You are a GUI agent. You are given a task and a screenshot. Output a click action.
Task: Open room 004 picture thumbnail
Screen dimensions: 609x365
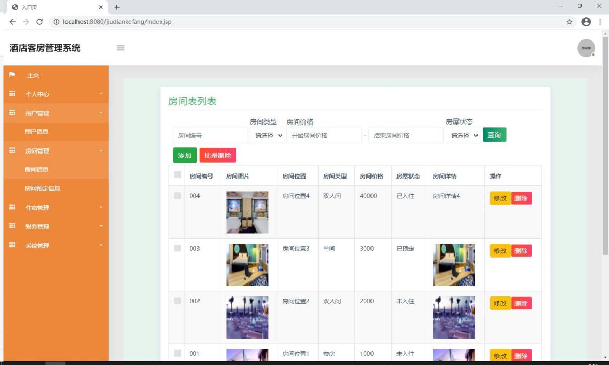pos(247,212)
